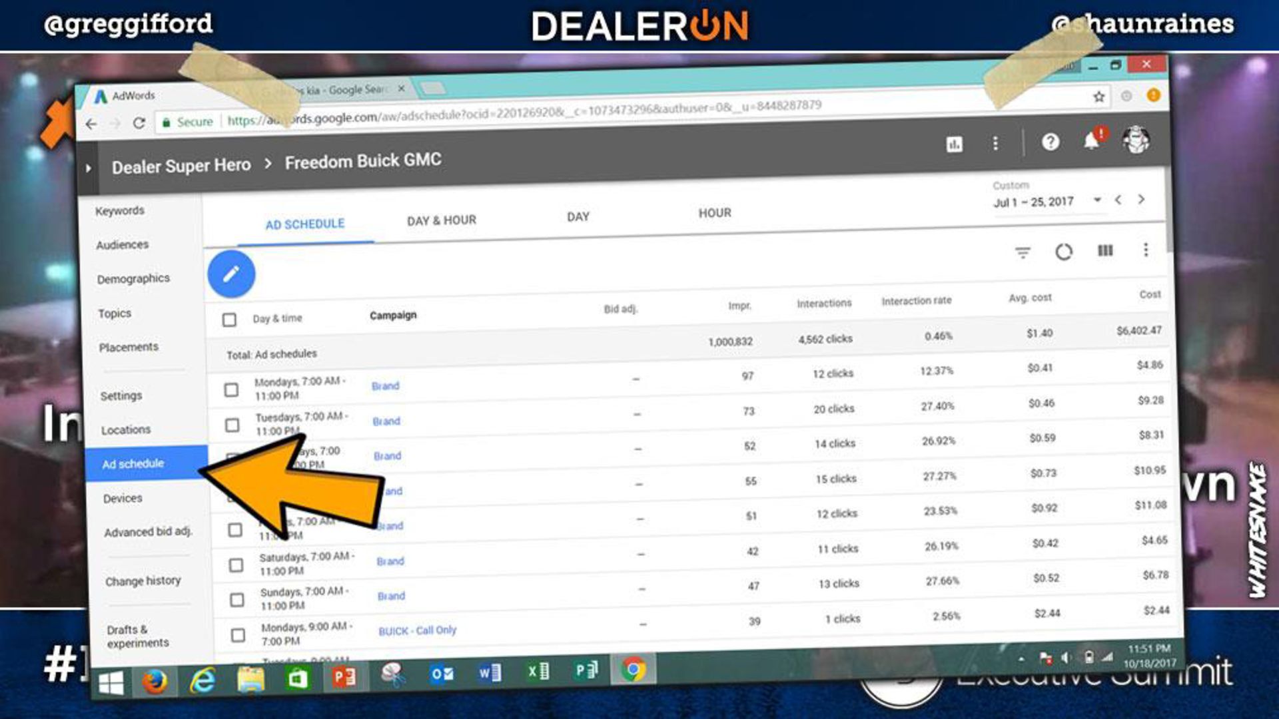Open Locations in the sidebar

click(x=126, y=430)
